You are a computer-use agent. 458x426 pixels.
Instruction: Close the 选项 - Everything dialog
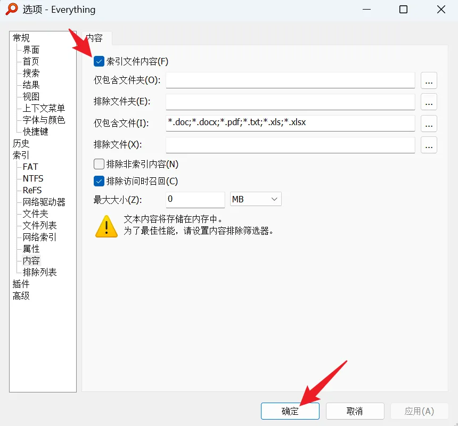441,10
